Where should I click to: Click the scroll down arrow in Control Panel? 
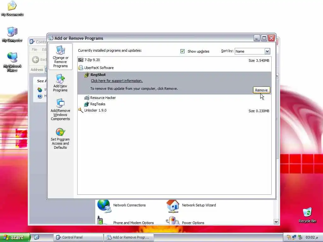click(x=276, y=222)
